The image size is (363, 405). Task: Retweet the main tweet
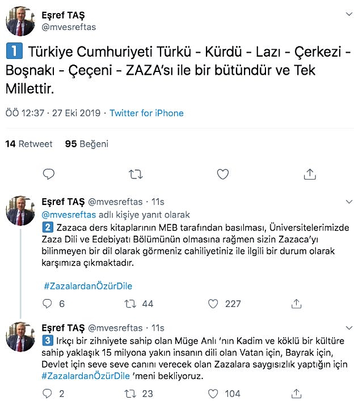pyautogui.click(x=136, y=173)
